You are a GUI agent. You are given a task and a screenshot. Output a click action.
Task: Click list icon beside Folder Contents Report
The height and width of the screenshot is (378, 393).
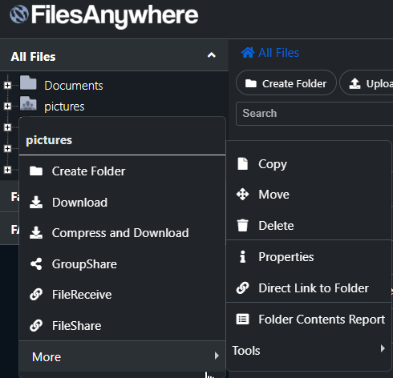(x=243, y=319)
